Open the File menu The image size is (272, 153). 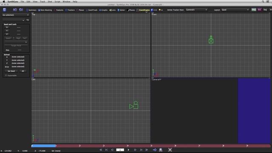(23, 2)
